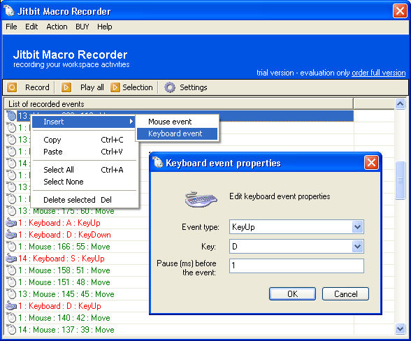The height and width of the screenshot is (341, 411).
Task: Select row '1 : Keyboard : D : KeyDown'
Action: pos(64,235)
